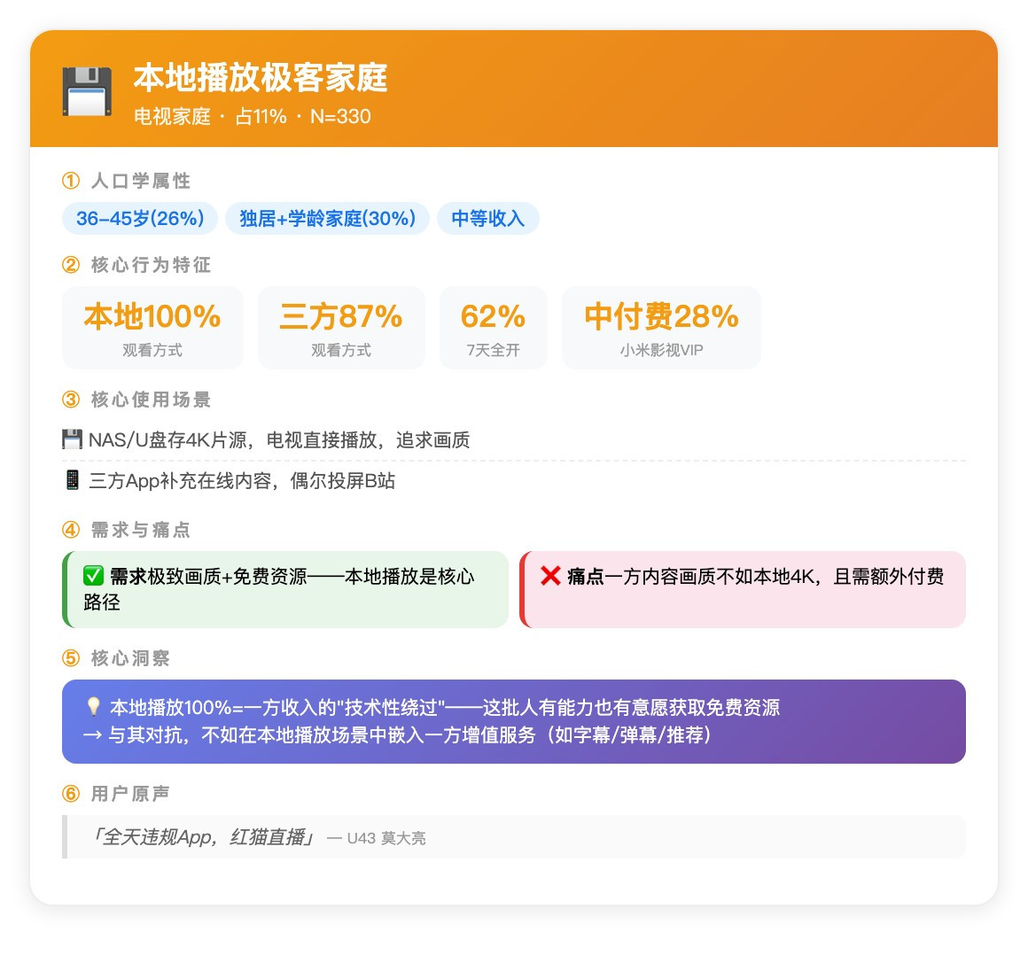
Task: Click the 核心使用场景 section heading
Action: coord(151,400)
